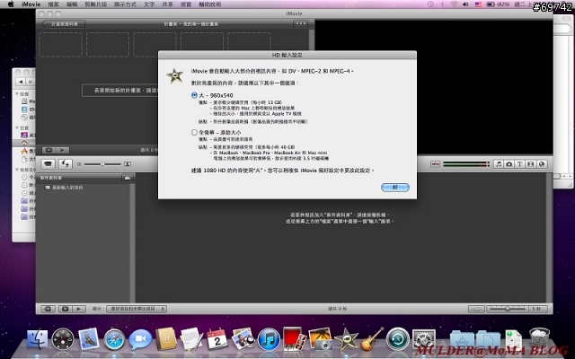Viewport: 575px width, 359px height.
Task: Open iPhoto from the Dock
Action: (320, 339)
